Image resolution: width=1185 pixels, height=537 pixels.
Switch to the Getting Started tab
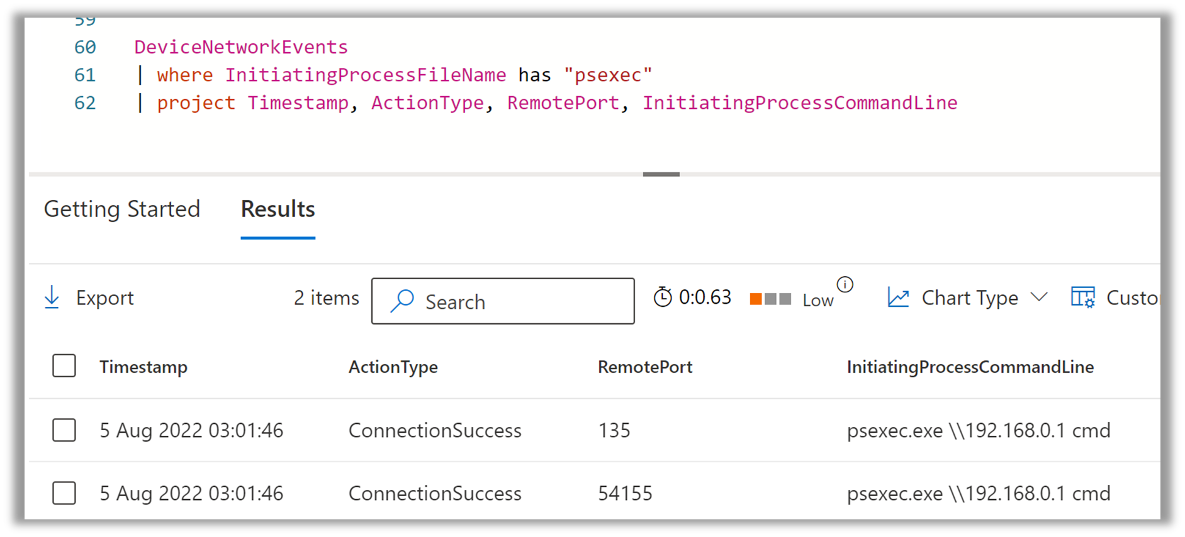click(x=122, y=209)
